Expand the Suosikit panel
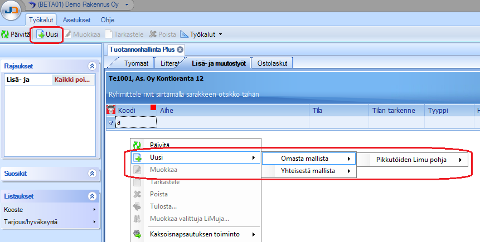 pyautogui.click(x=92, y=173)
